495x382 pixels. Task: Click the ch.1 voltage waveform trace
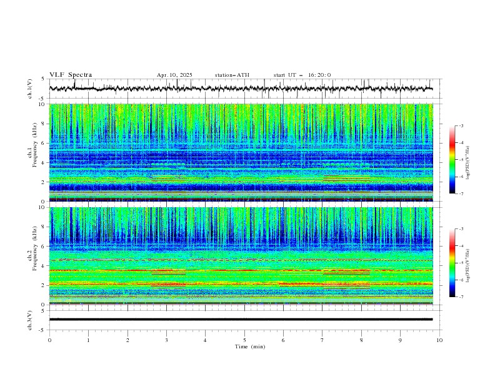[241, 89]
